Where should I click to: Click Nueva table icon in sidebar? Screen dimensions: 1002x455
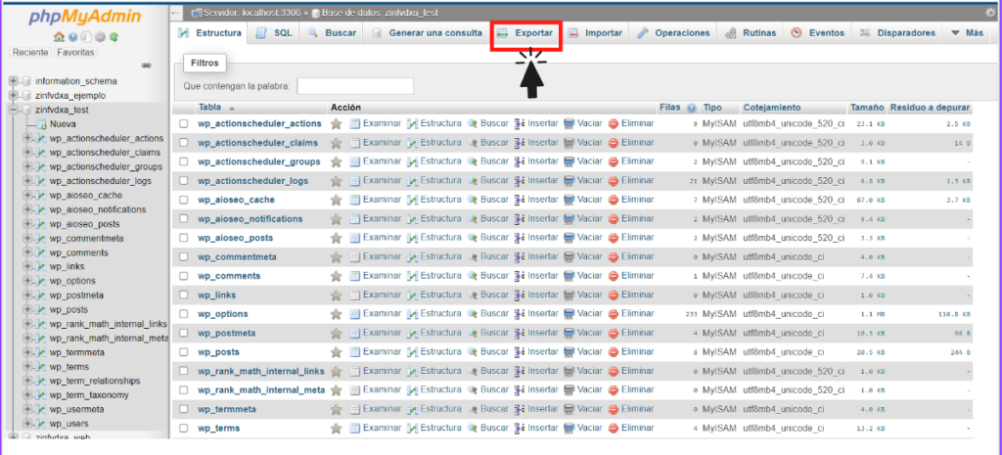41,124
